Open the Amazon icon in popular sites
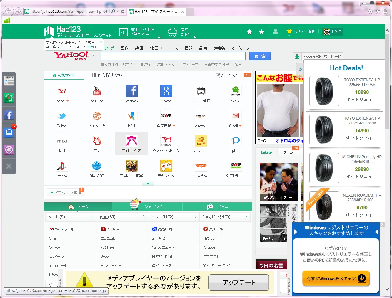The width and height of the screenshot is (392, 298). point(201,116)
